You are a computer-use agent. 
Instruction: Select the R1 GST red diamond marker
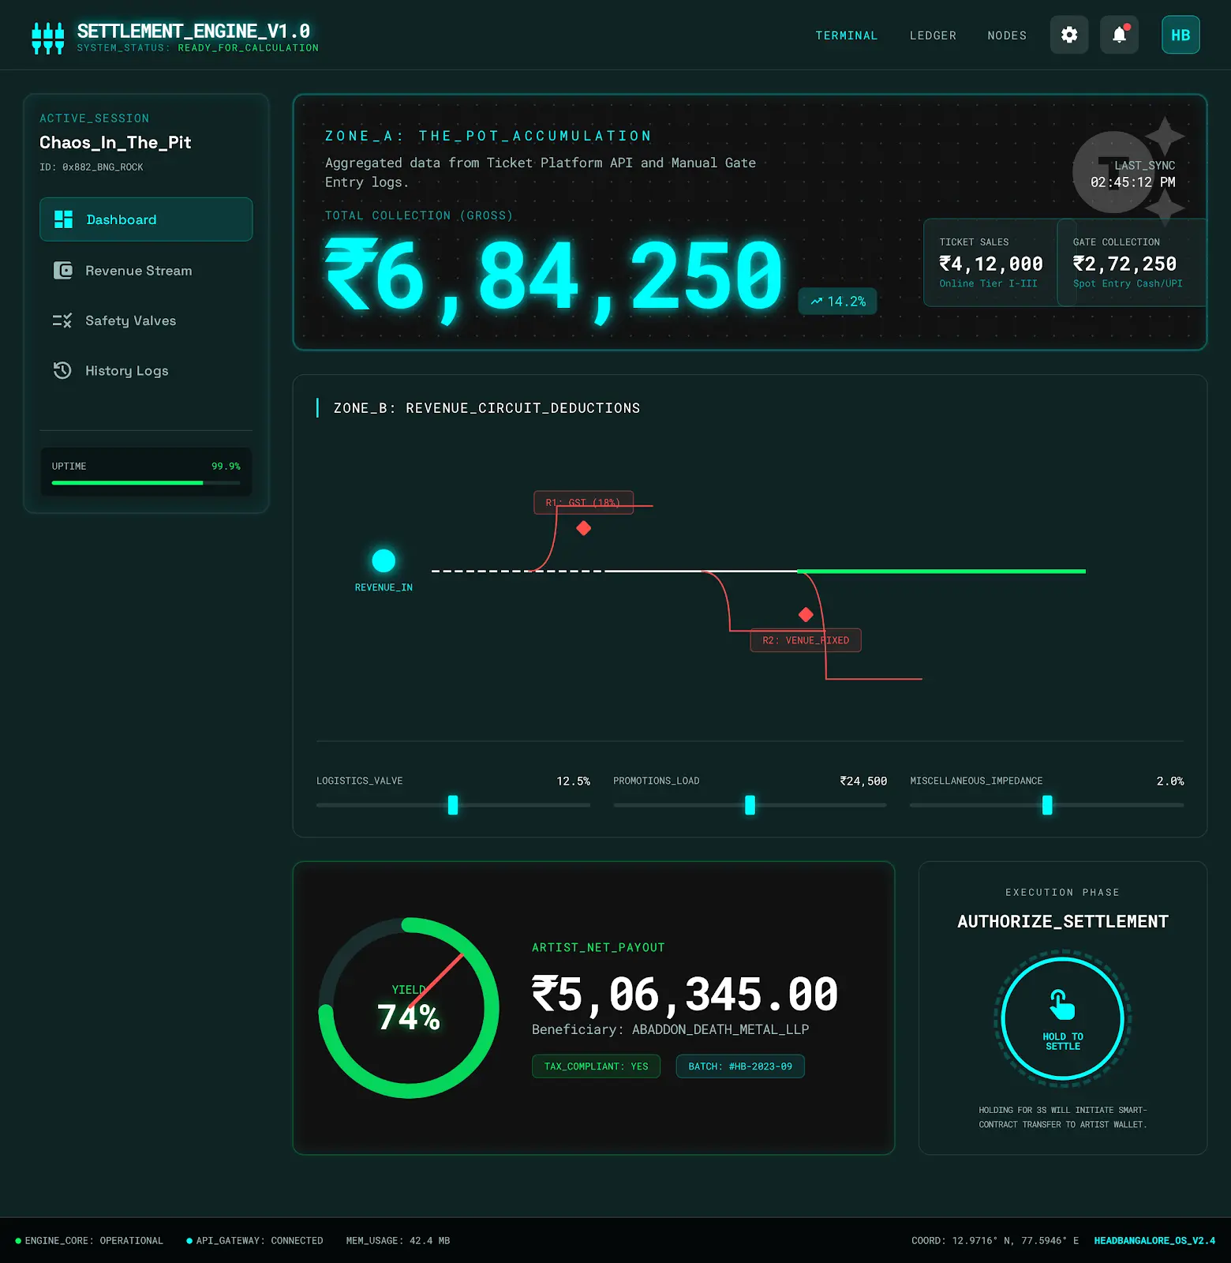tap(584, 528)
